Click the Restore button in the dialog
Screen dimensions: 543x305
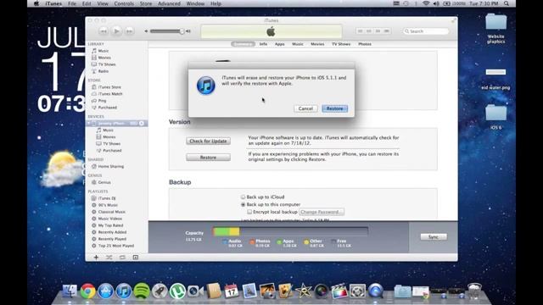pos(334,108)
